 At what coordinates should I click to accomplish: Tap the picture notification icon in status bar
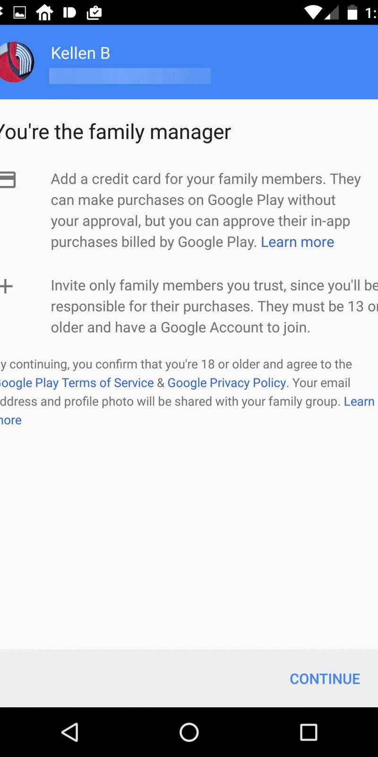(20, 13)
